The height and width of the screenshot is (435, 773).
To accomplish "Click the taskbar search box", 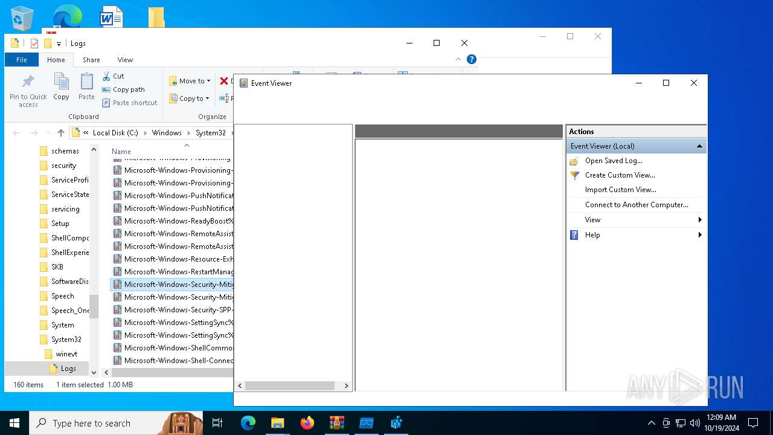I will coord(115,423).
